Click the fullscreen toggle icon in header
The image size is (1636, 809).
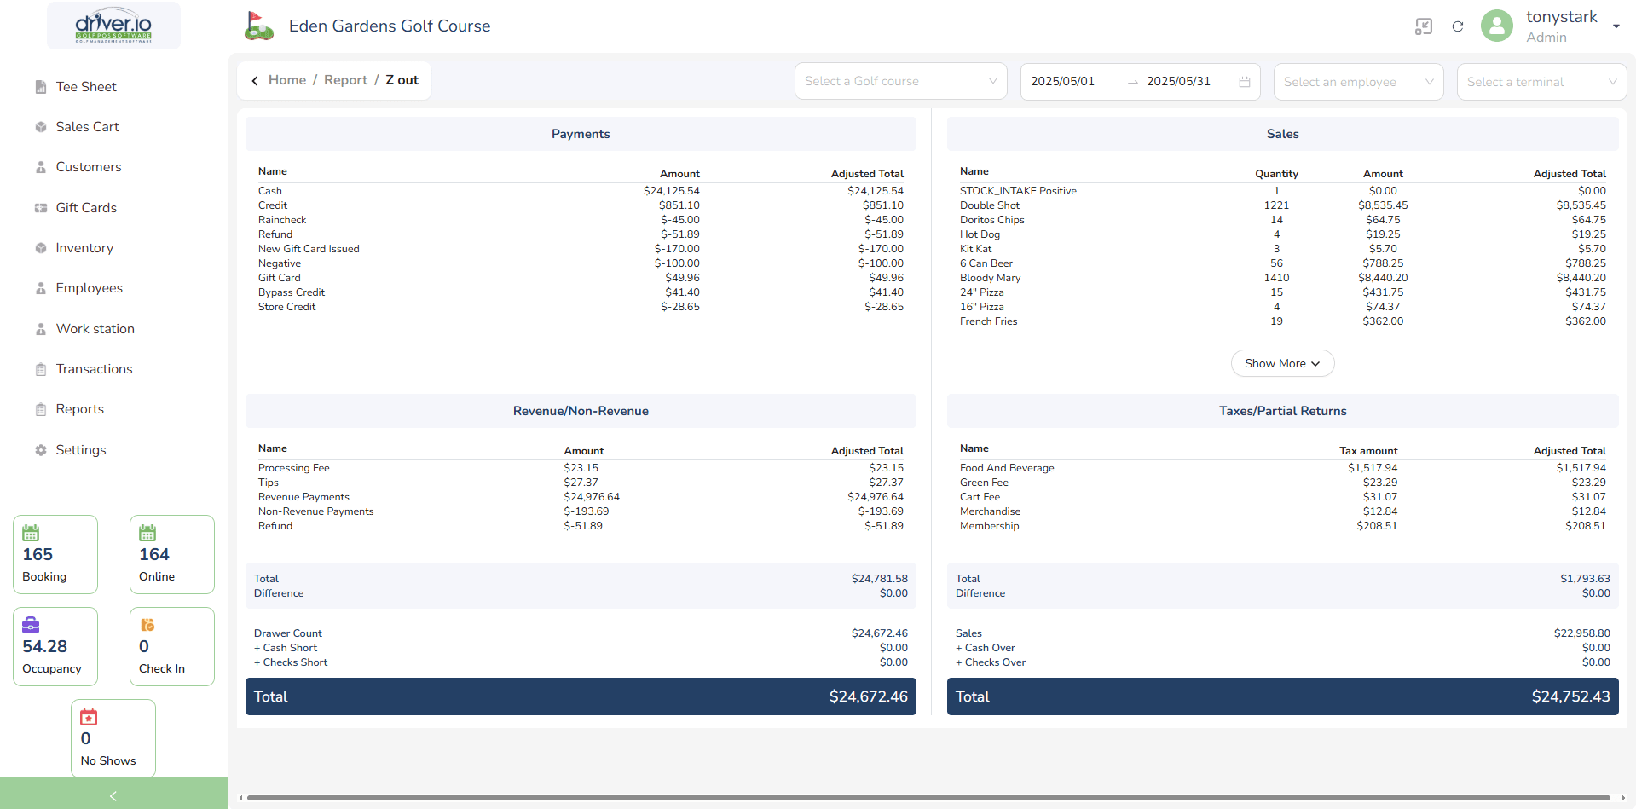[1423, 26]
